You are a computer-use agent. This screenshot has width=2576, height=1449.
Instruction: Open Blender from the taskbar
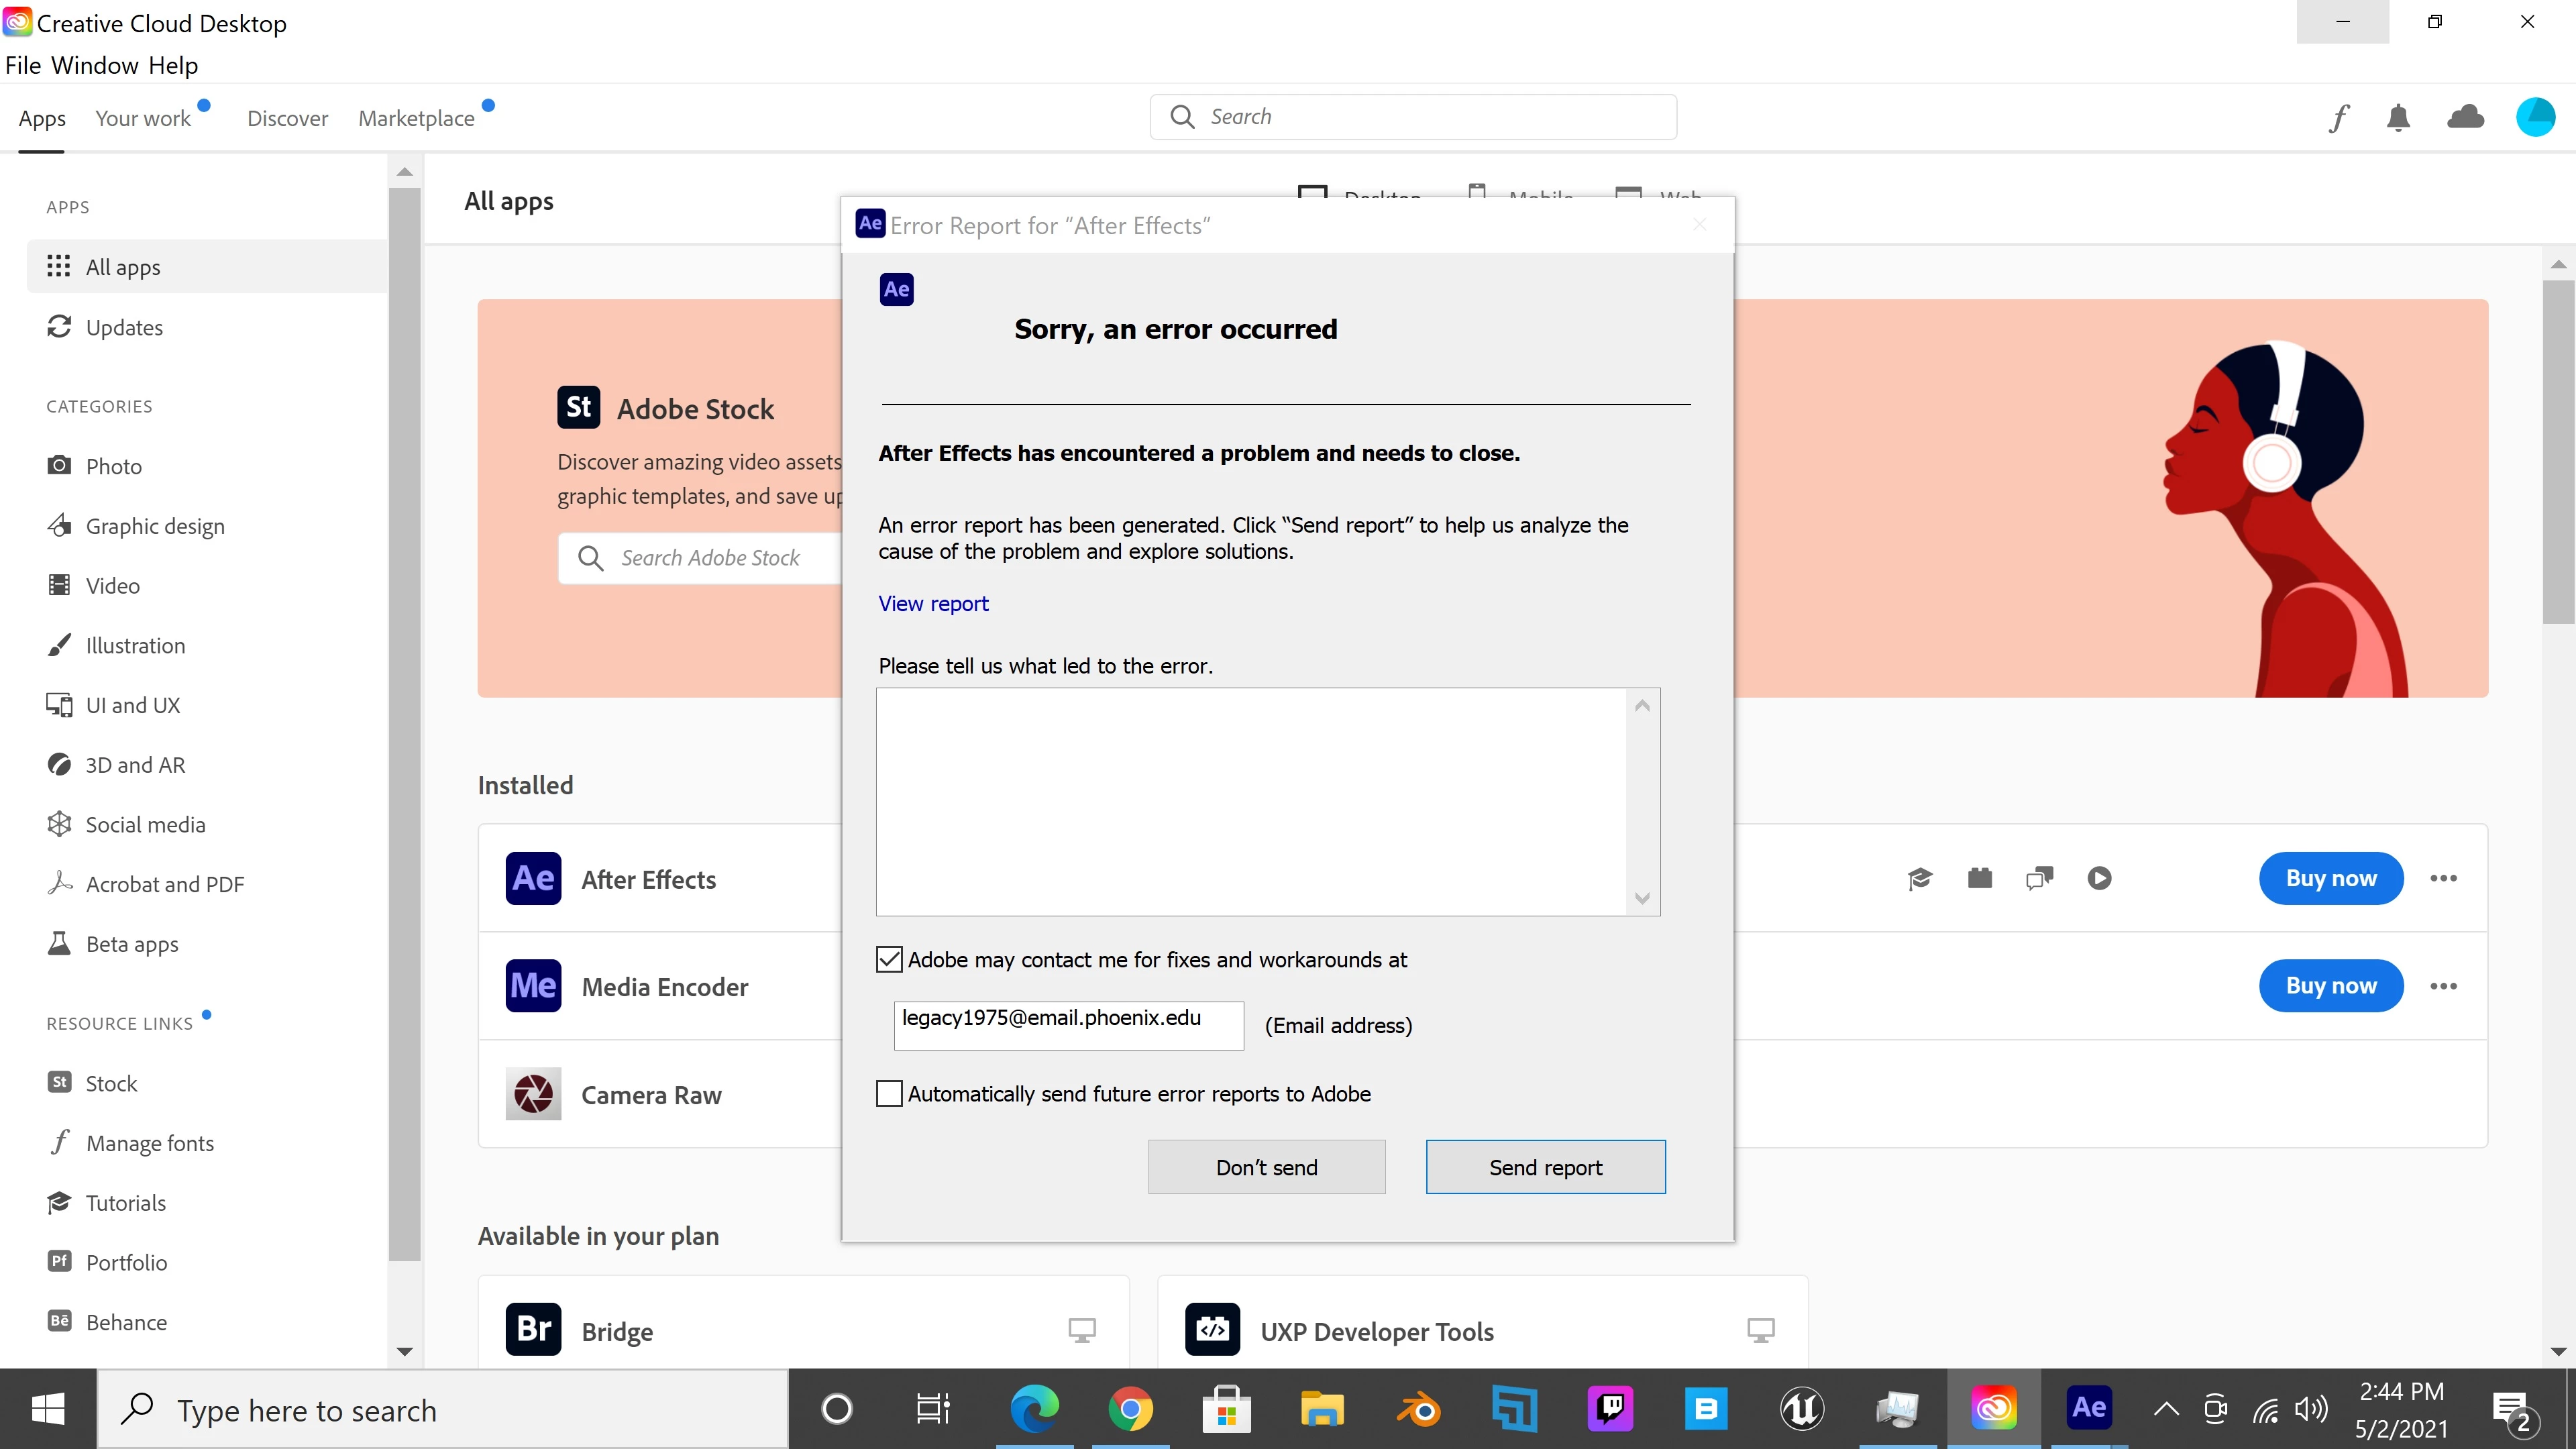[x=1418, y=1409]
